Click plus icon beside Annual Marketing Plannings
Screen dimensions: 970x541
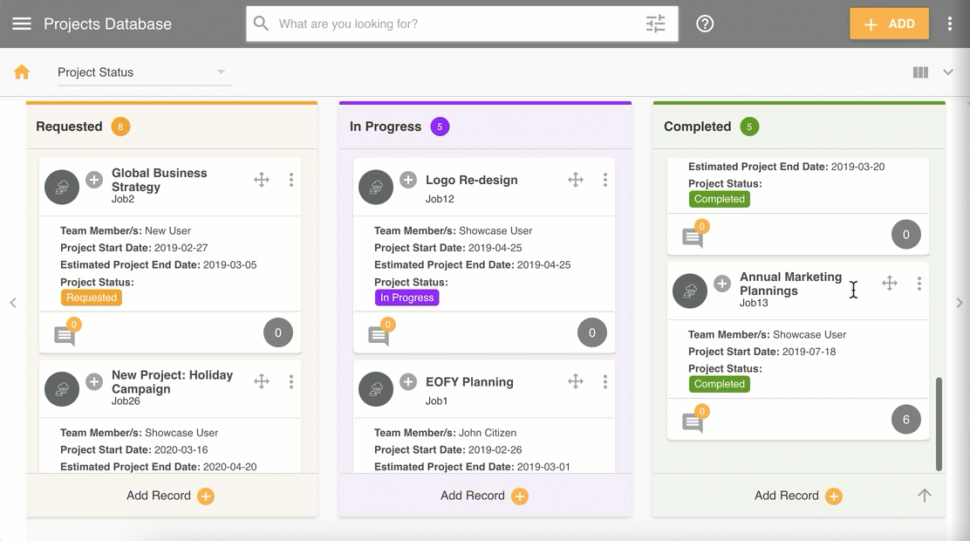[722, 284]
